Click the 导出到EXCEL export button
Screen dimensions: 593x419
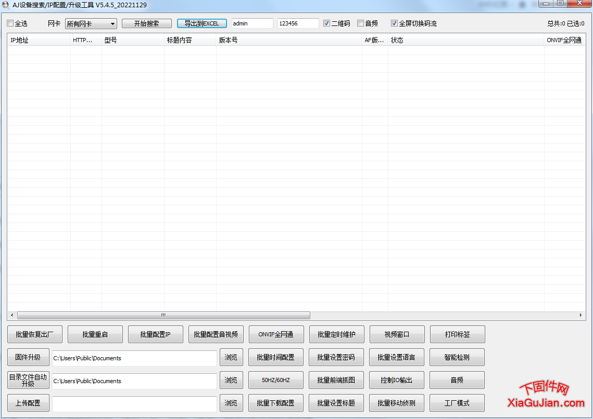pyautogui.click(x=201, y=24)
